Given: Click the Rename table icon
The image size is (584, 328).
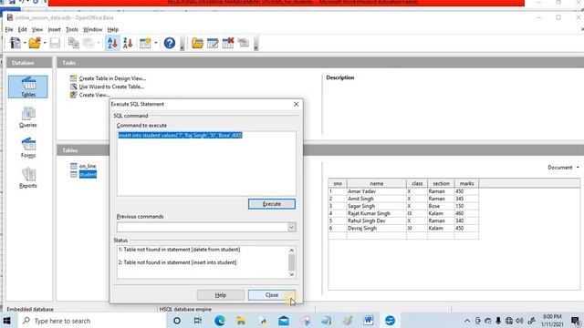Looking at the screenshot, I should [244, 43].
